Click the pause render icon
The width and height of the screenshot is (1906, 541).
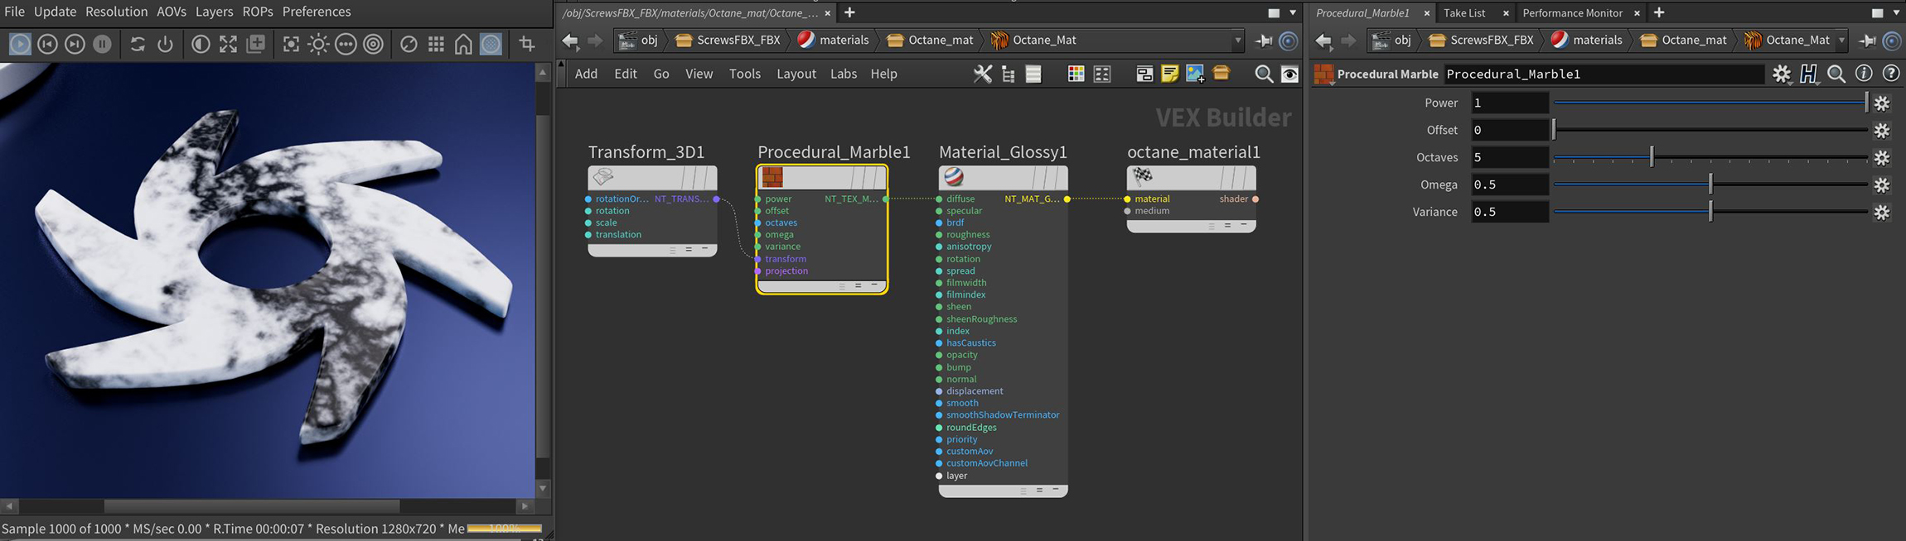(x=102, y=44)
